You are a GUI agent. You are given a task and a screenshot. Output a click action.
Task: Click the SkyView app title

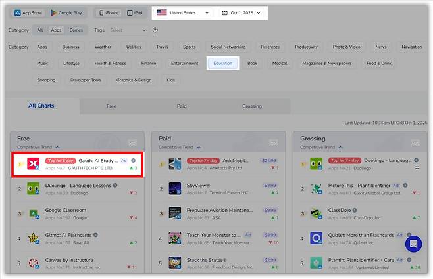pos(198,186)
